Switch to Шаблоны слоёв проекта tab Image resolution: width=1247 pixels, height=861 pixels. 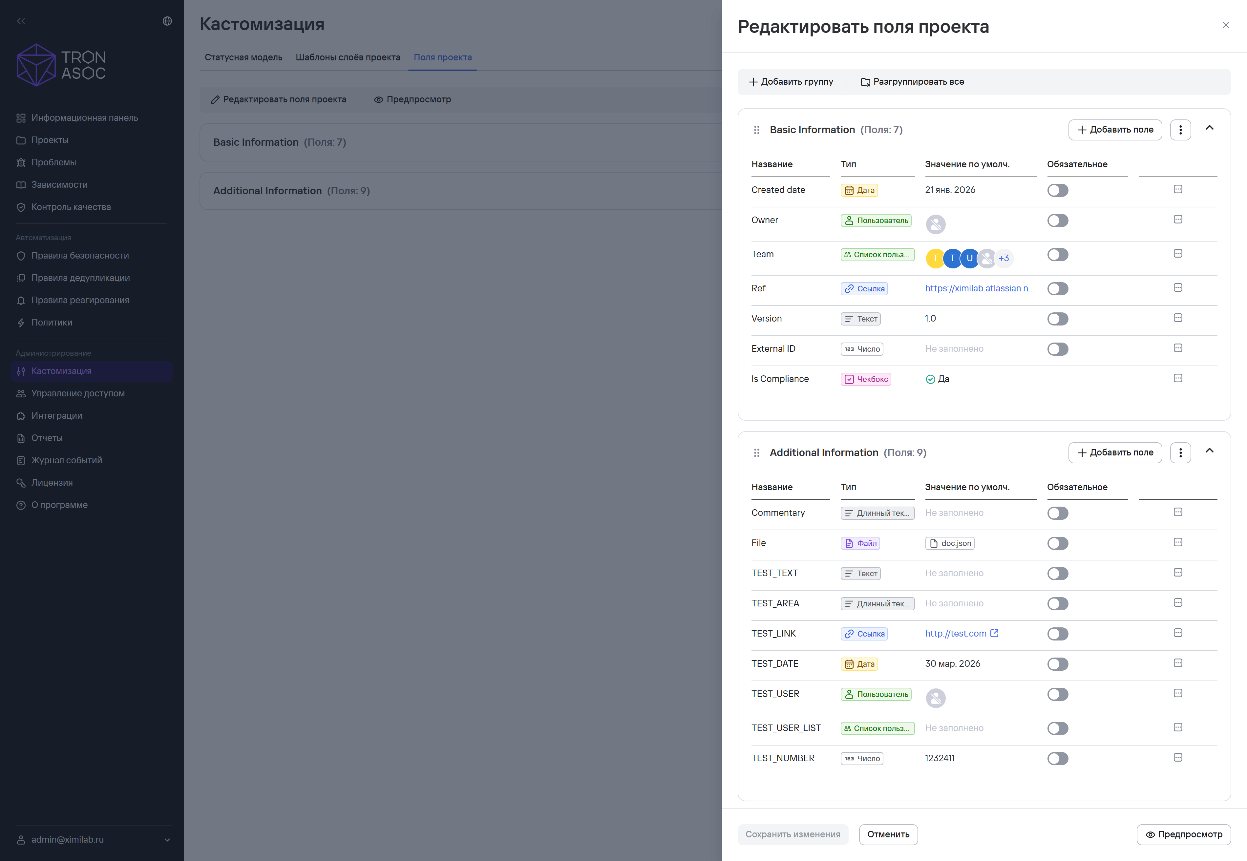click(348, 57)
